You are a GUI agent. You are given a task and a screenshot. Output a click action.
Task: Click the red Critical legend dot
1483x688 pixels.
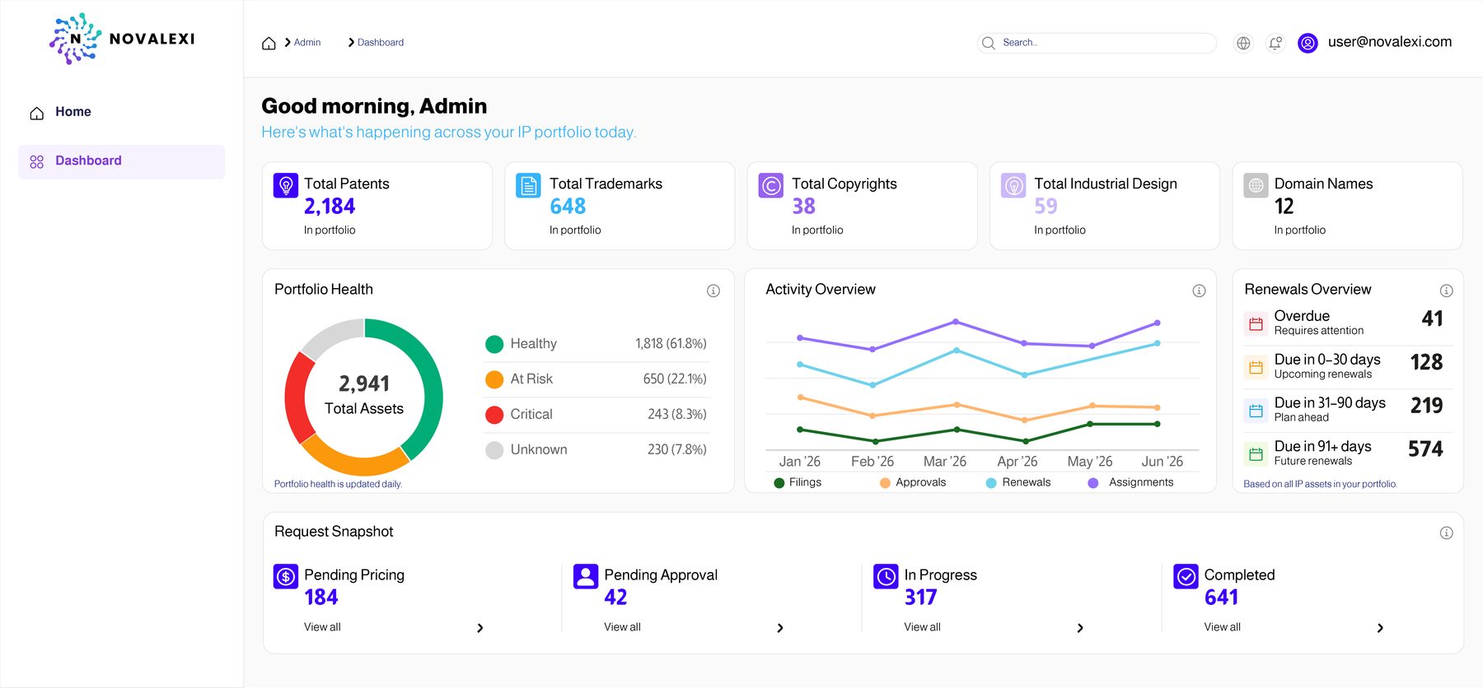494,415
